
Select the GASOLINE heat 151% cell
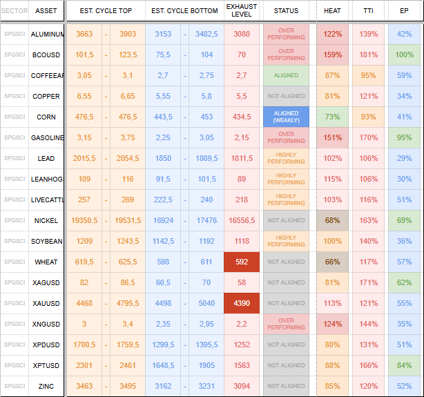coord(332,137)
